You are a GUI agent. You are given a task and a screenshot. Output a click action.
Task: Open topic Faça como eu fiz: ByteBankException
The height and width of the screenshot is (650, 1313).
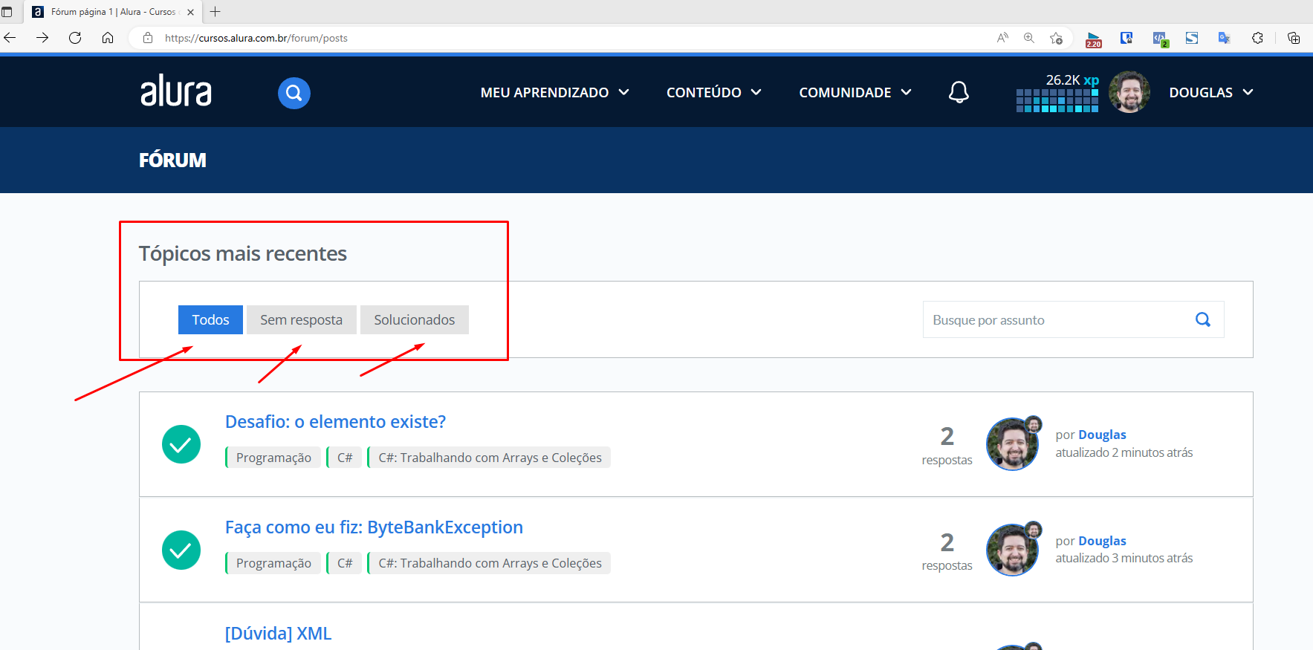point(374,527)
